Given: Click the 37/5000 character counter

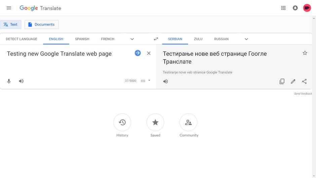Looking at the screenshot, I should 130,81.
